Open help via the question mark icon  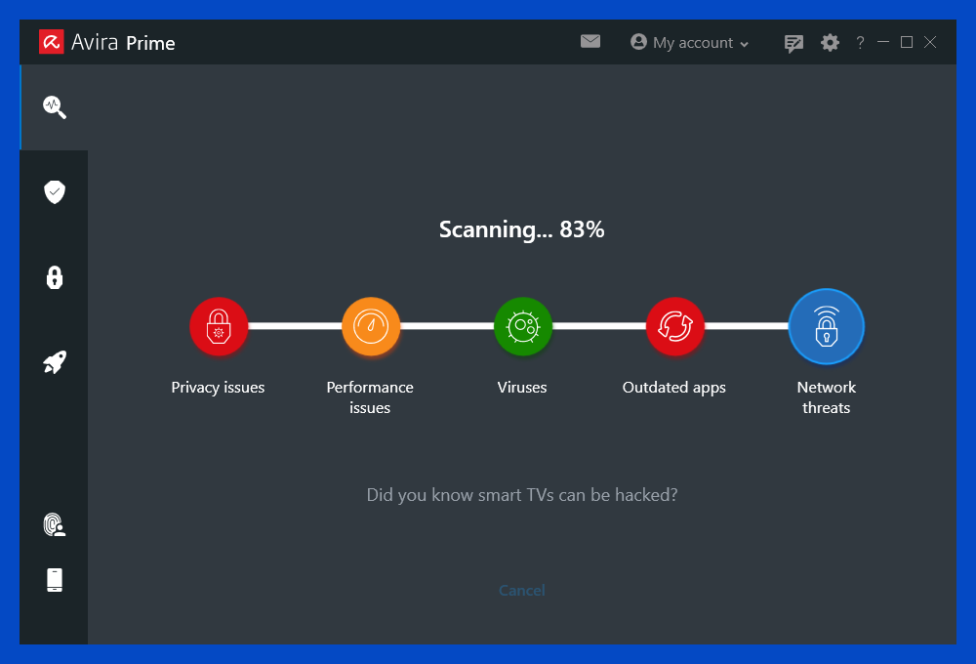pos(860,42)
